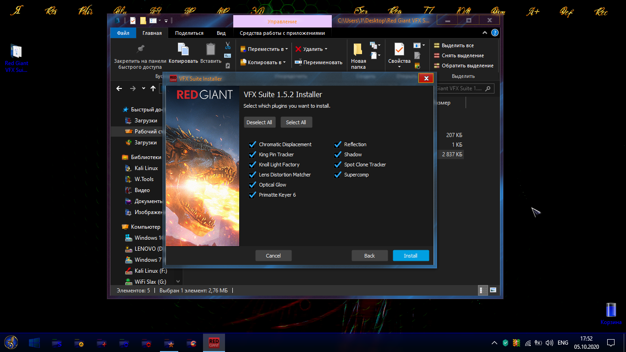Click the Select All button
The height and width of the screenshot is (352, 626).
click(x=296, y=122)
